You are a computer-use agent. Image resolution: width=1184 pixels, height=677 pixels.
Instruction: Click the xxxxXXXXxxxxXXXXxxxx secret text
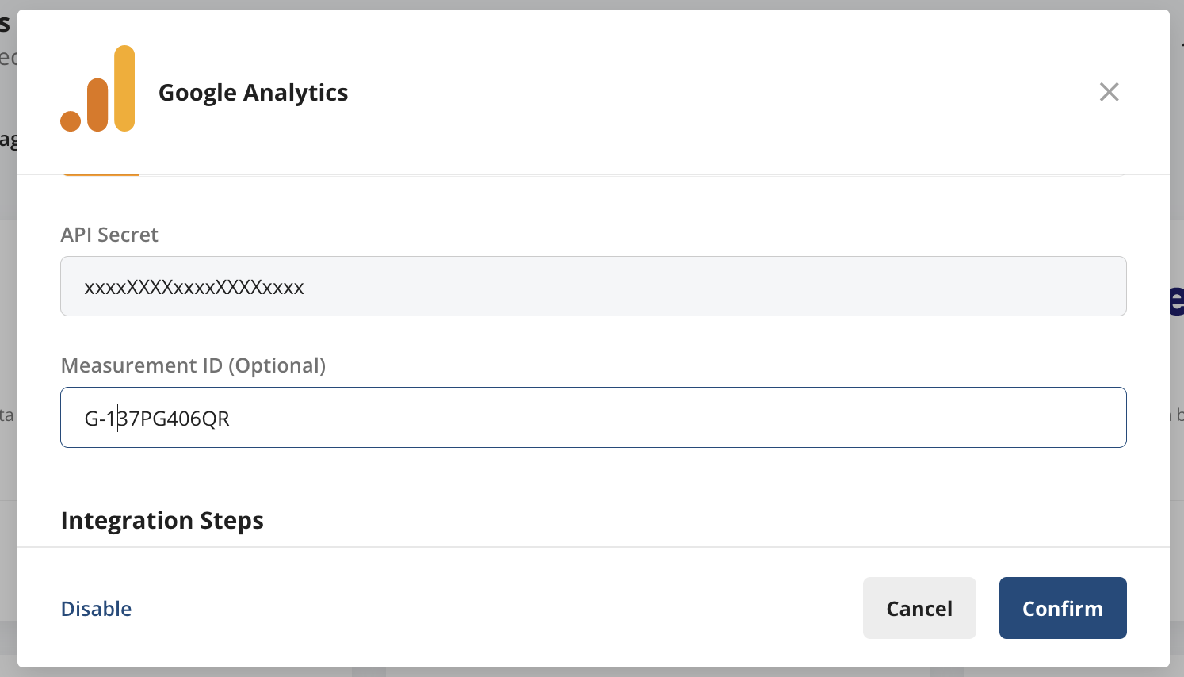(x=194, y=287)
